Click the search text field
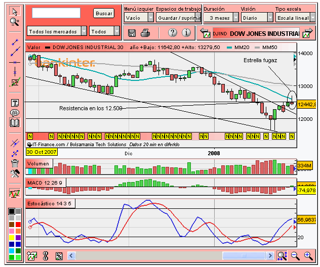 [56, 13]
